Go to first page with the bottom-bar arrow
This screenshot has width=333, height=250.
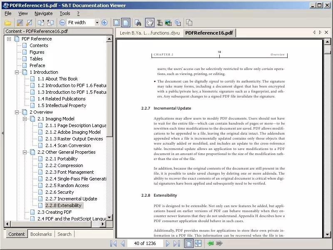click(113, 243)
